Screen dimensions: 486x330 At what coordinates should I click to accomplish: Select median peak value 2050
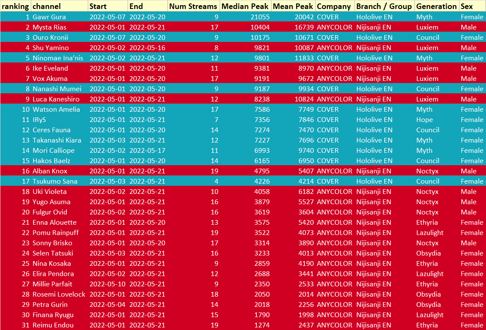click(x=262, y=294)
